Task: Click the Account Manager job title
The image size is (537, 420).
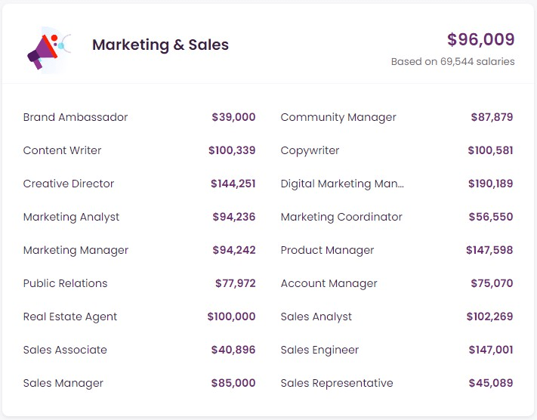Action: (329, 283)
